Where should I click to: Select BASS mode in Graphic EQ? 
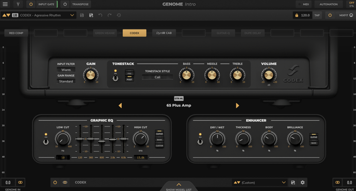point(160,139)
